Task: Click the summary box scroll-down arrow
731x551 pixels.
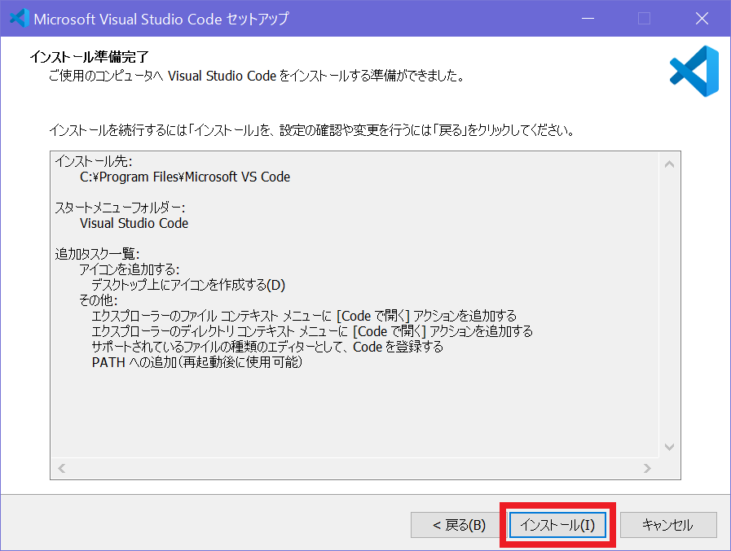Action: coord(670,447)
